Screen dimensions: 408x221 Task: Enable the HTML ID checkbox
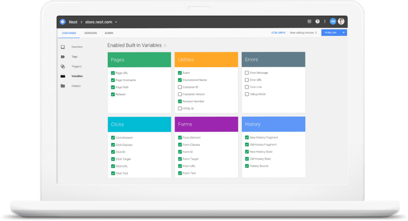[x=180, y=108]
